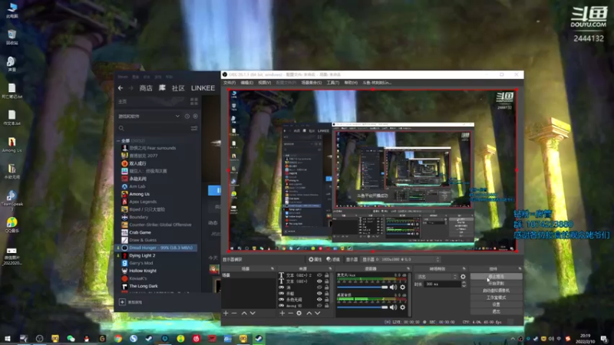614x345 pixels.
Task: Mute the Desktop Audio speaker icon
Action: click(x=393, y=307)
